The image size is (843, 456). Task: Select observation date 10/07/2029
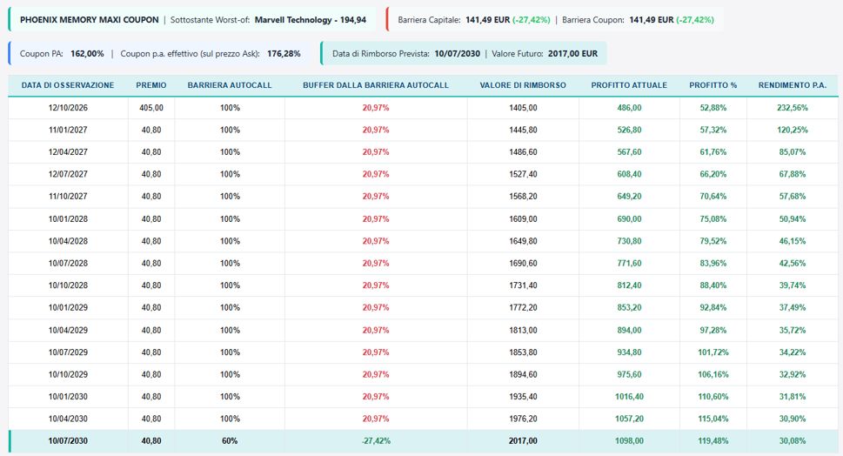click(x=68, y=352)
